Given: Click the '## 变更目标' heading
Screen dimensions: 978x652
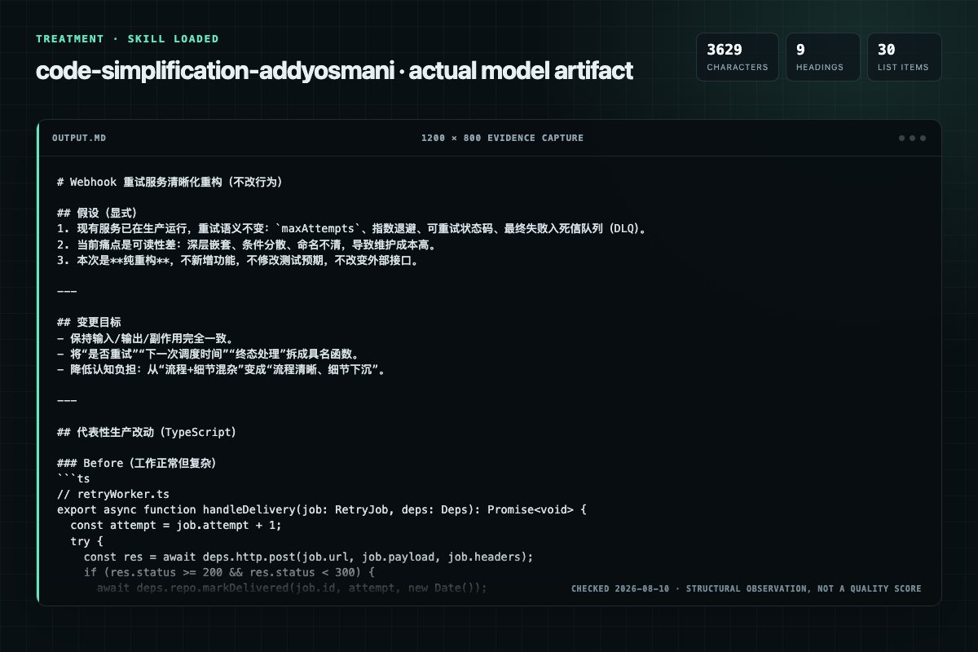Looking at the screenshot, I should coord(90,323).
